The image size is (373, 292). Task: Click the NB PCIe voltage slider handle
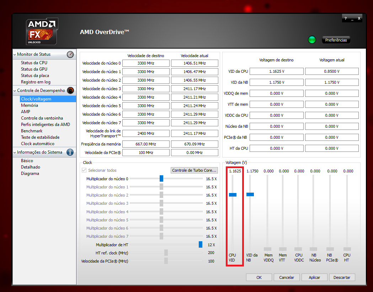pyautogui.click(x=330, y=249)
